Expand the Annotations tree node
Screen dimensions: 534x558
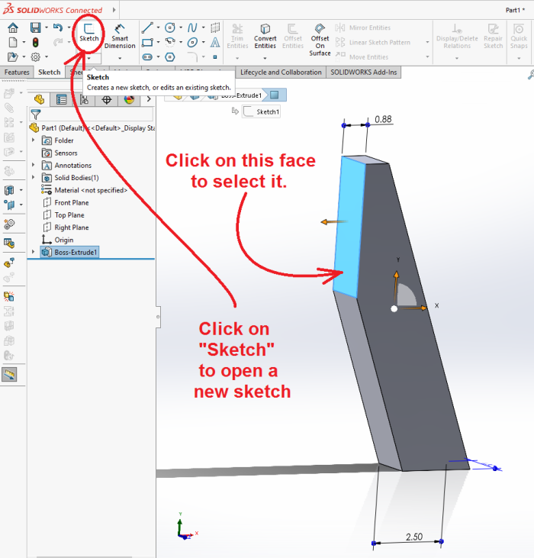33,166
